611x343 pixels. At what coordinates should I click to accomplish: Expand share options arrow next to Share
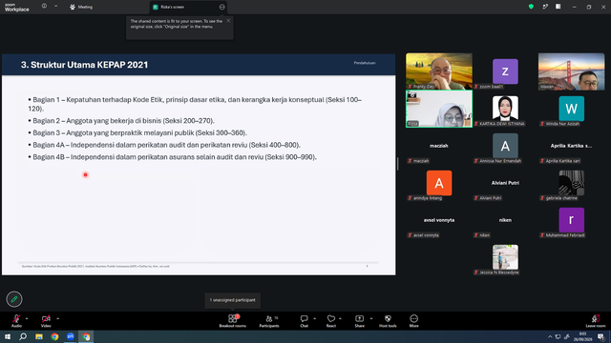[x=371, y=318]
